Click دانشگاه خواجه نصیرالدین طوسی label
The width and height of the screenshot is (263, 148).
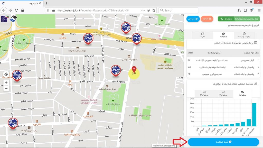point(165,66)
